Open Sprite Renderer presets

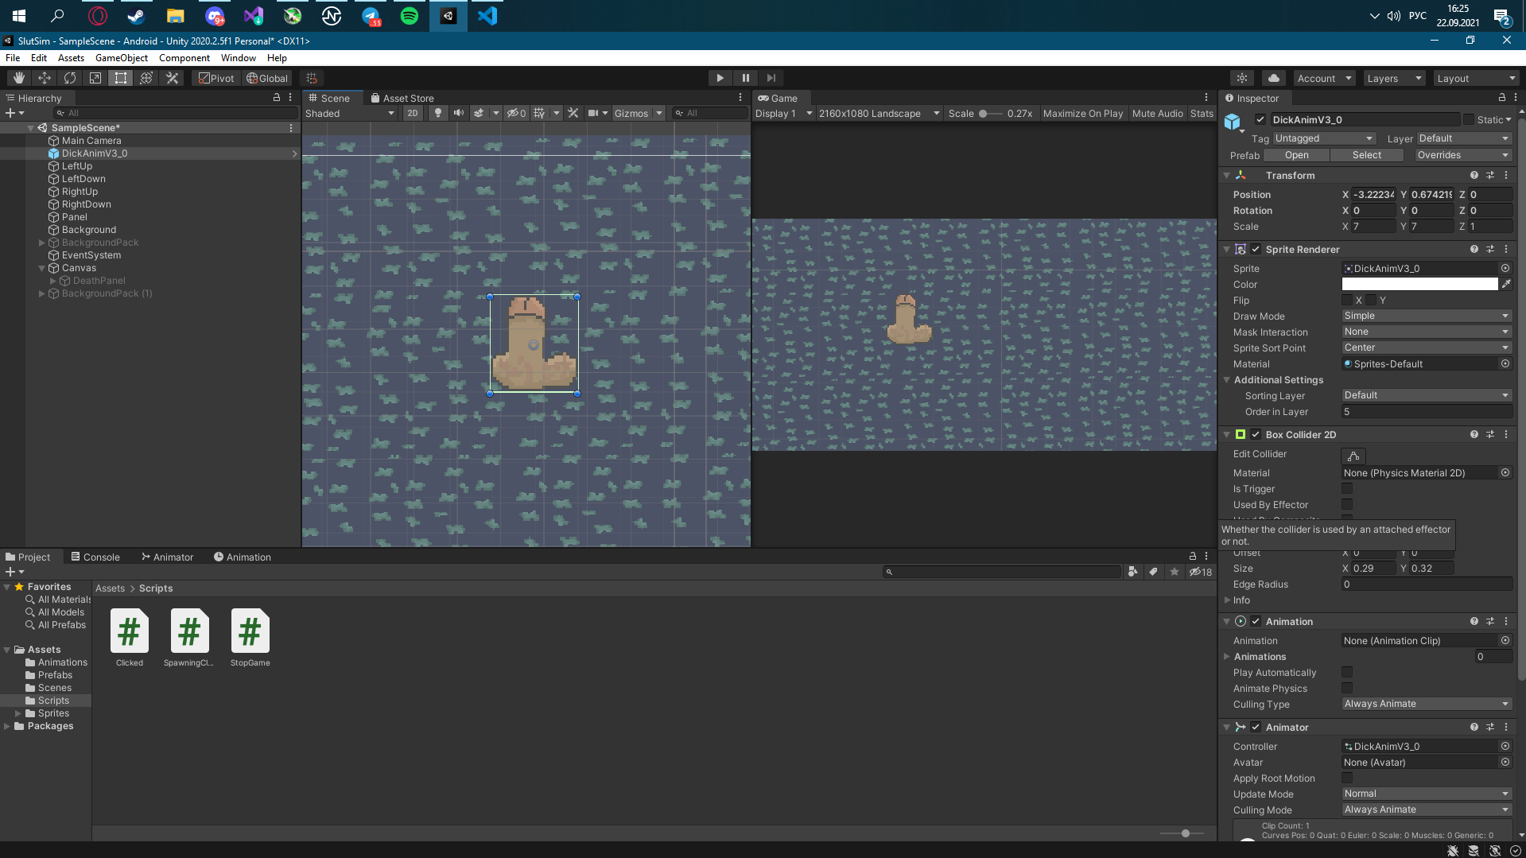(1490, 250)
